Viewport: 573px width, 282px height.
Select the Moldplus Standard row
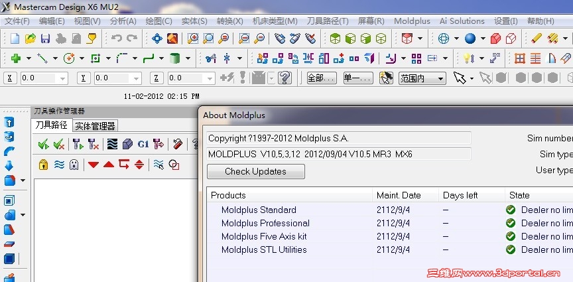tap(389, 210)
